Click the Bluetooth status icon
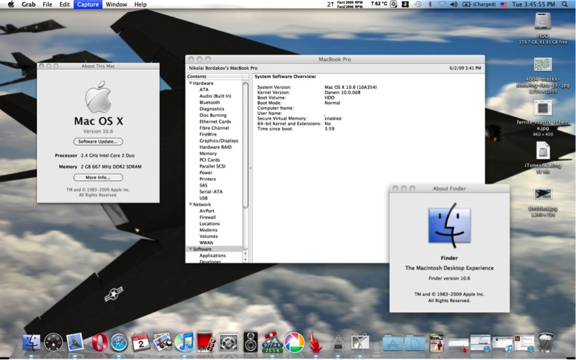 pyautogui.click(x=430, y=5)
